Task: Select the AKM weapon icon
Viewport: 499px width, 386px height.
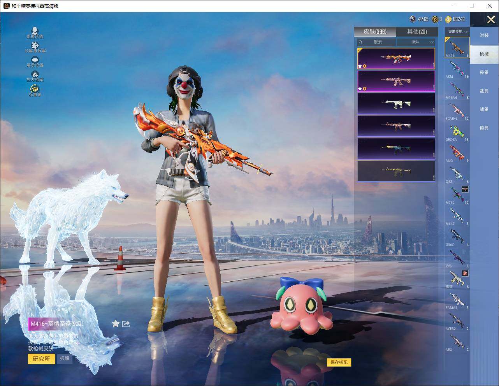Action: click(457, 68)
